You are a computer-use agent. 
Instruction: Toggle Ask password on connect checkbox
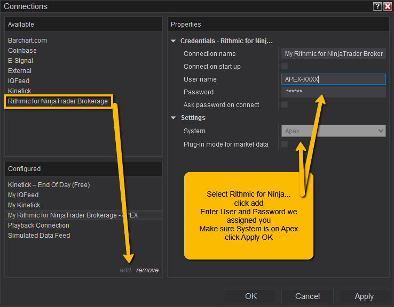(x=285, y=104)
